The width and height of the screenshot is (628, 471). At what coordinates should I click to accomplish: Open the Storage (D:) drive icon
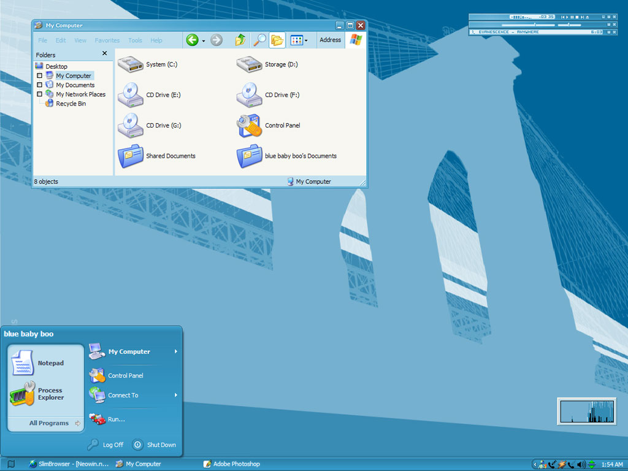tap(249, 64)
